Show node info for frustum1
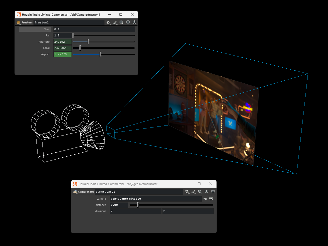 pos(128,22)
